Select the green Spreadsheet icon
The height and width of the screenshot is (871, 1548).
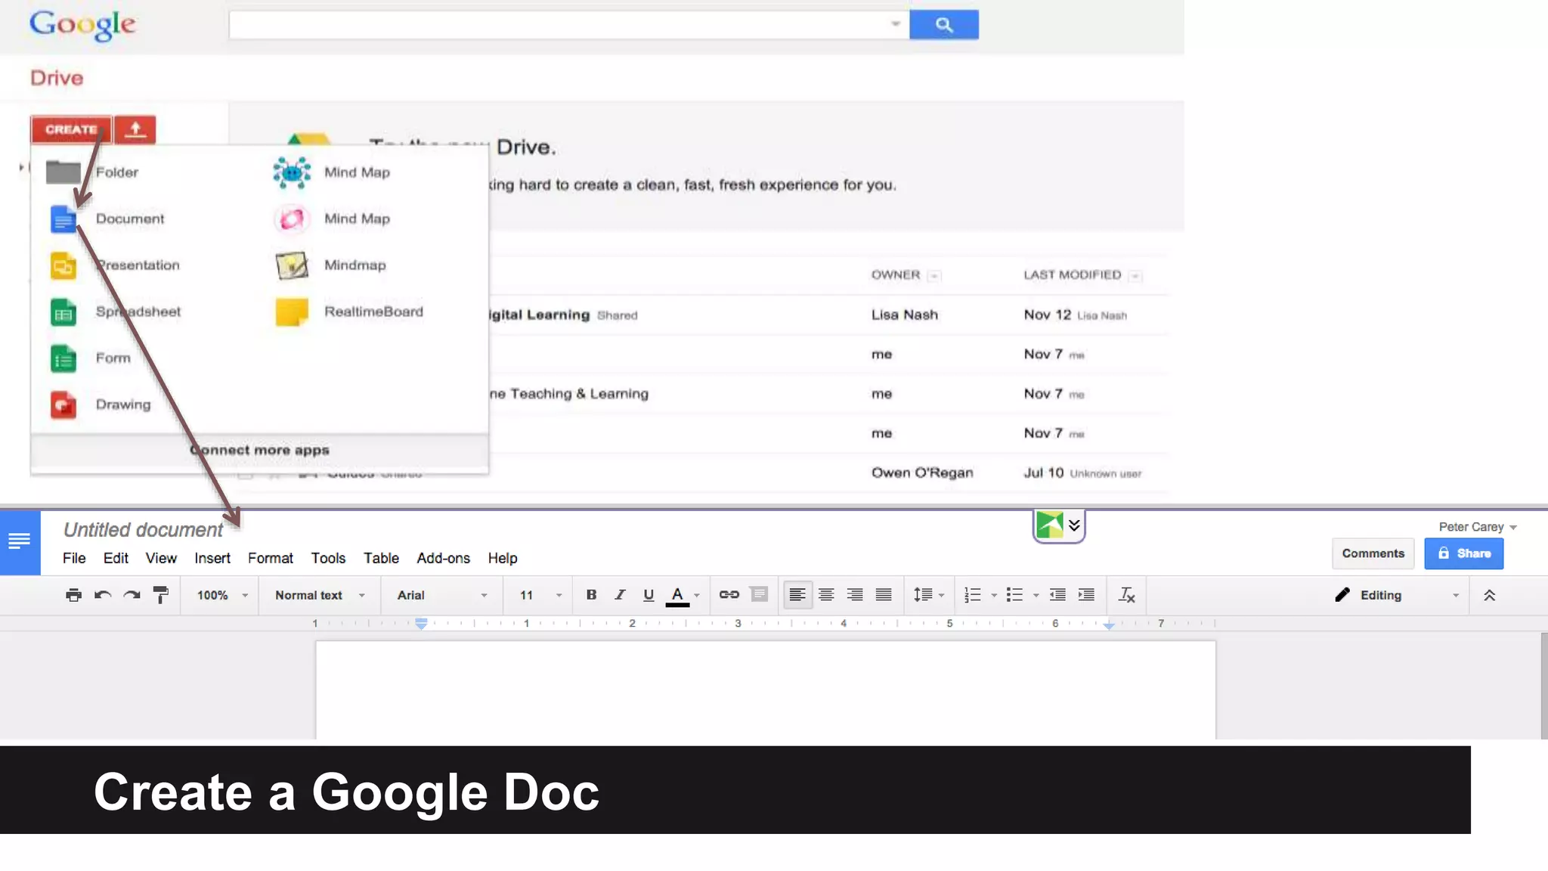click(63, 312)
